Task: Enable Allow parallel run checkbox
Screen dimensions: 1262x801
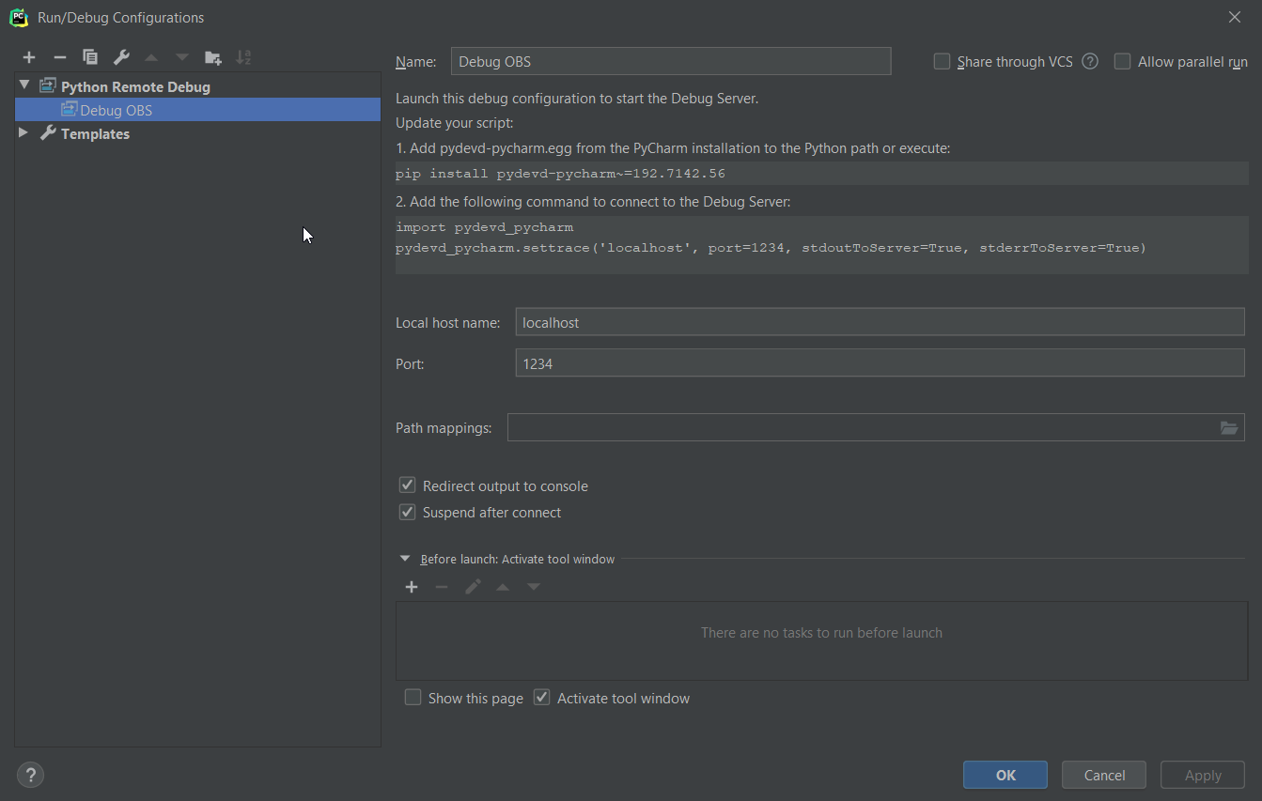Action: click(x=1122, y=62)
